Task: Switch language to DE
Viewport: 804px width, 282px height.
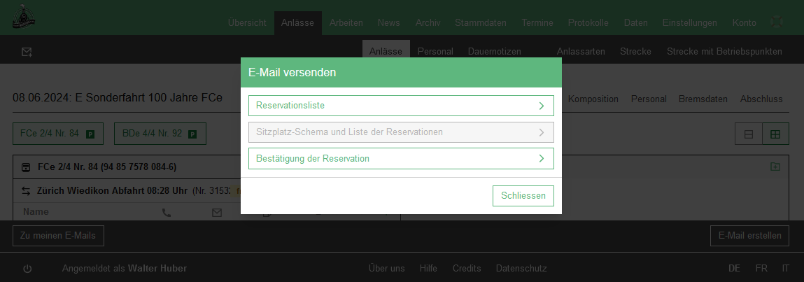Action: coord(734,269)
